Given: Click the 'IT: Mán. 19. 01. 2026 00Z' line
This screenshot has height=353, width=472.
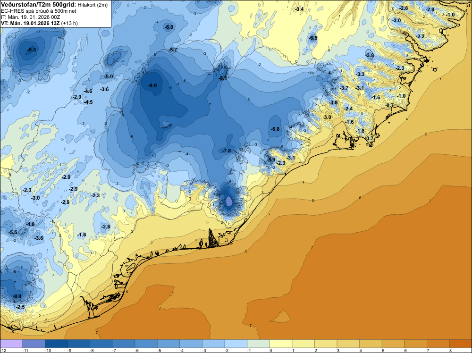Looking at the screenshot, I should click(x=30, y=17).
